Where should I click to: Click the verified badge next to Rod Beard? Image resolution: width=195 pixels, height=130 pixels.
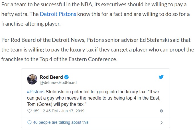(66, 77)
